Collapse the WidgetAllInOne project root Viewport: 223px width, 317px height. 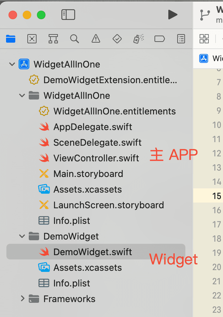12,64
